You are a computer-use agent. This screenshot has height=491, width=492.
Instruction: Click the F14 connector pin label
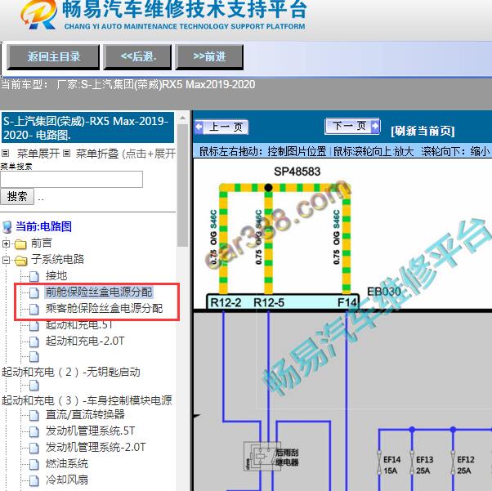coord(347,302)
